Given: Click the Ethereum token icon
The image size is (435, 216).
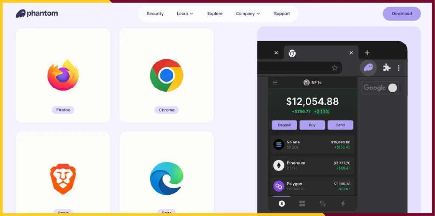Looking at the screenshot, I should [279, 165].
